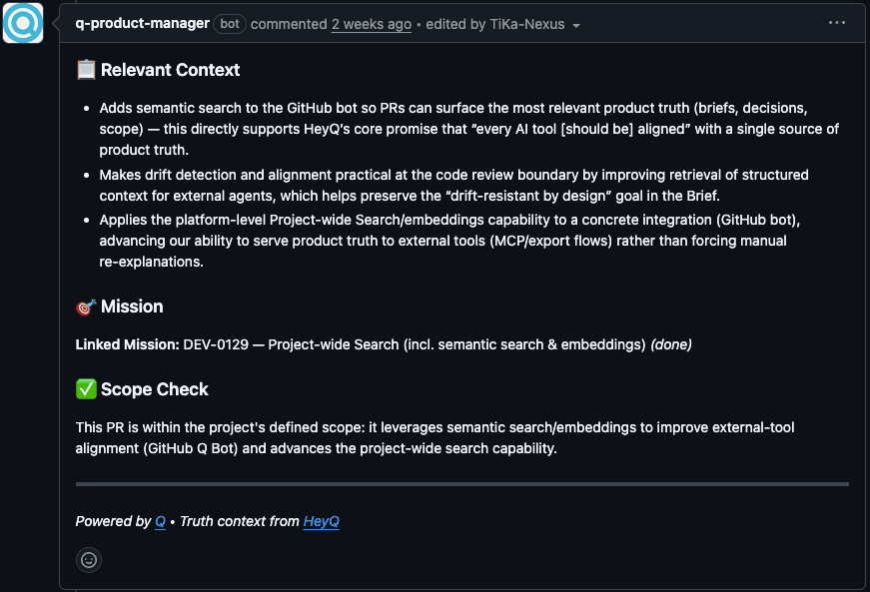Add a reaction with the smiley button
Screen dimensions: 870x592
pos(89,560)
